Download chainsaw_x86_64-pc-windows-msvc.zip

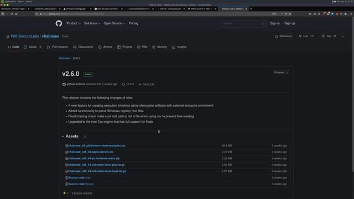pos(93,159)
